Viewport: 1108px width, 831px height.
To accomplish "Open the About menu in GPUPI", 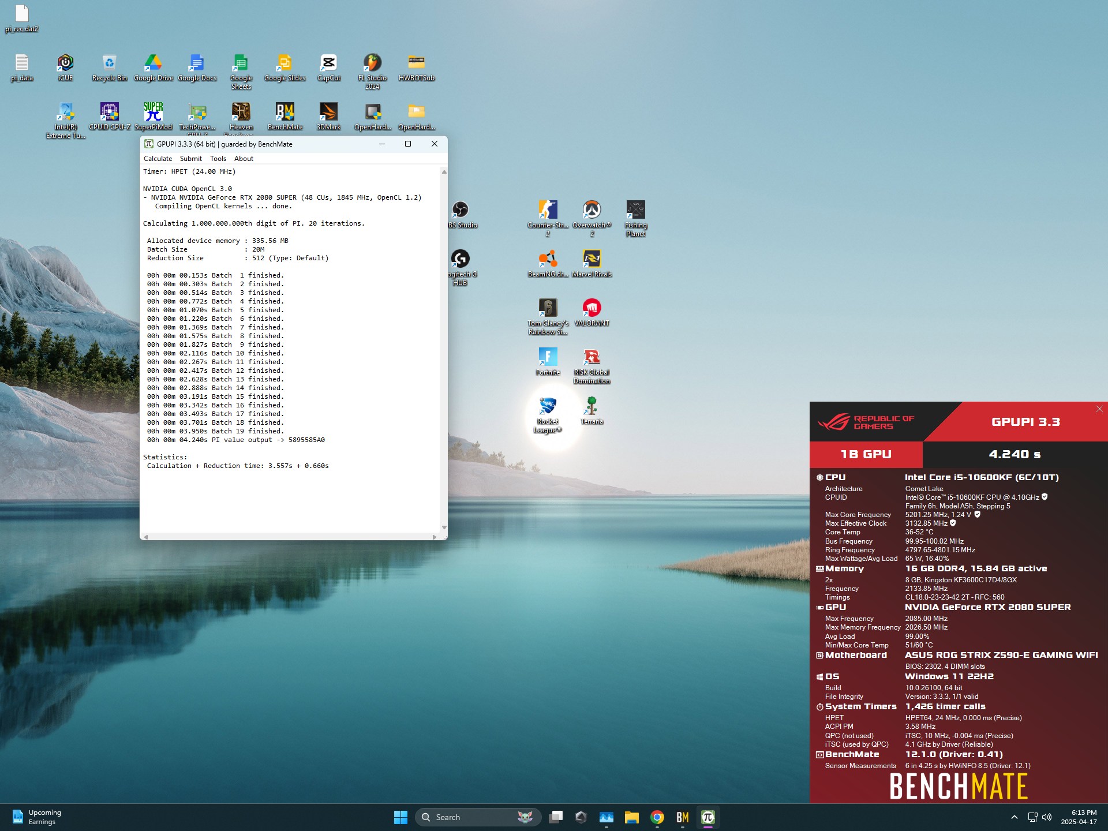I will 244,159.
